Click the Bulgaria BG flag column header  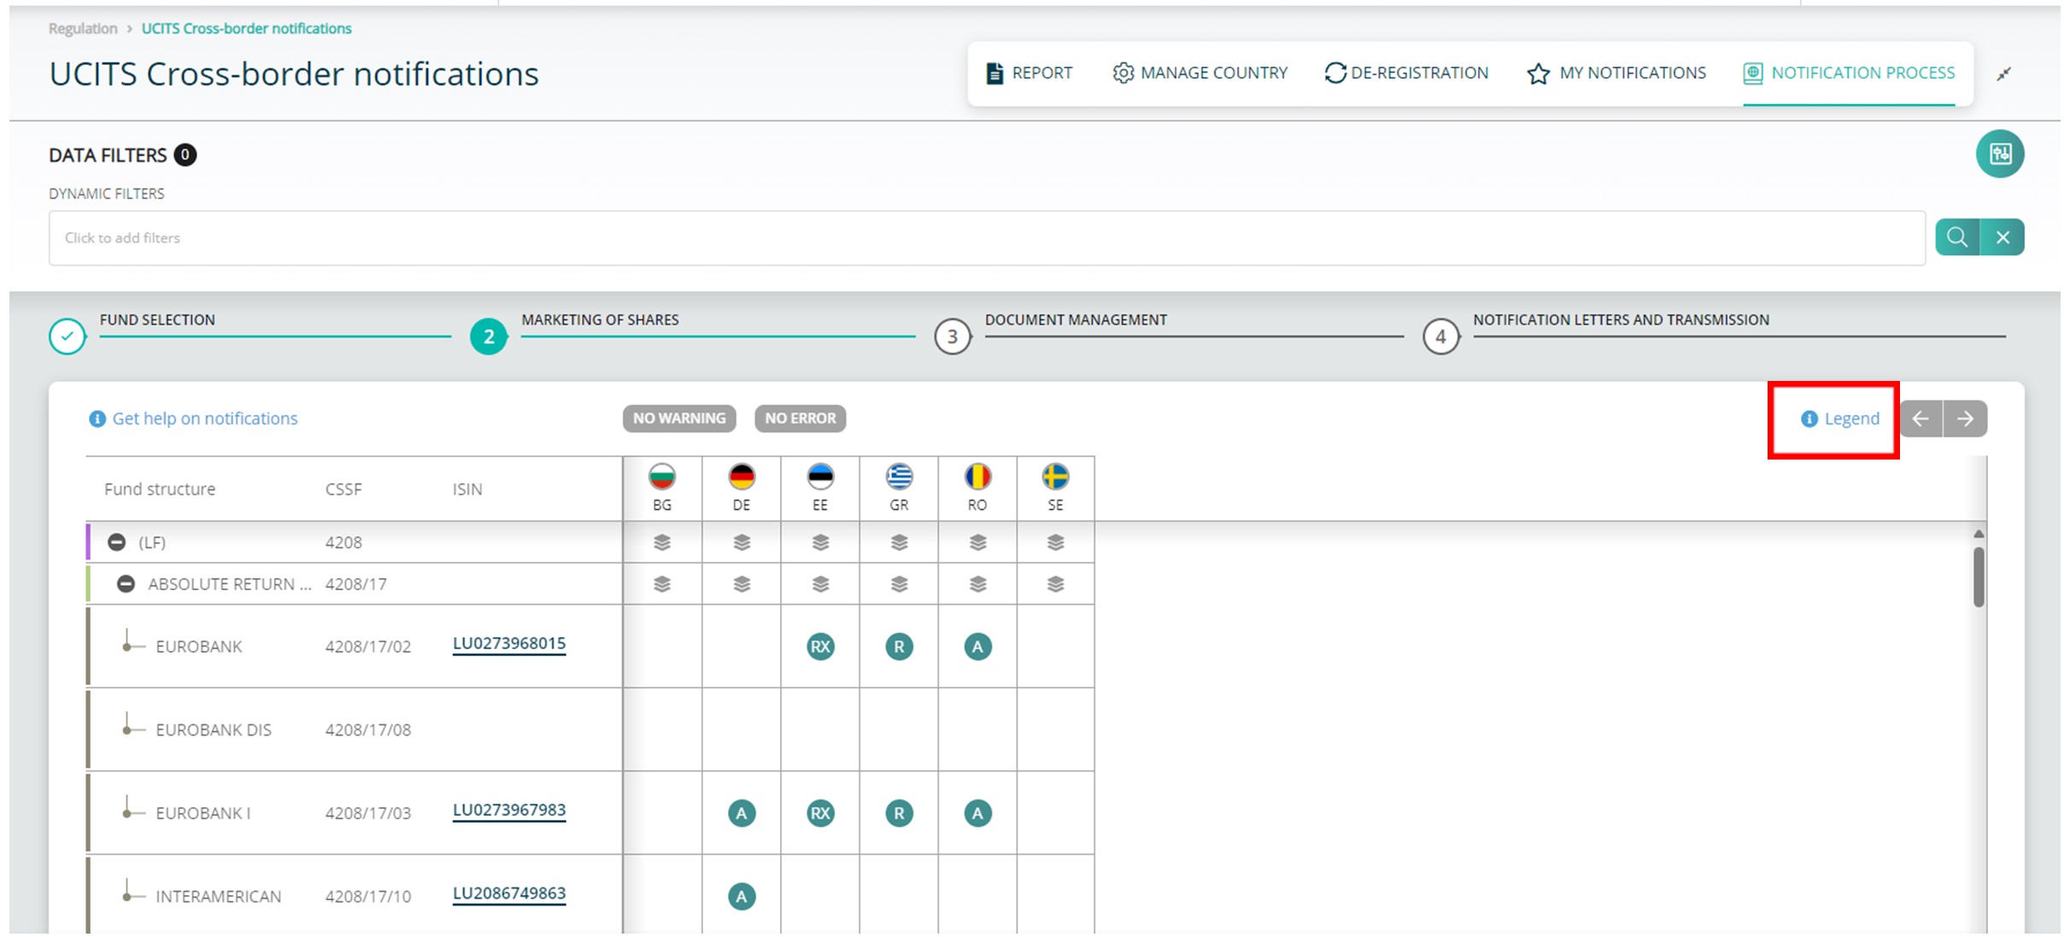pos(662,489)
